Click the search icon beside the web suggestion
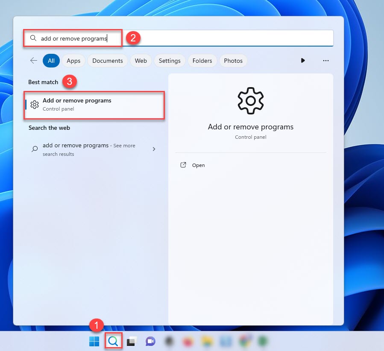This screenshot has height=351, width=384. [x=34, y=149]
